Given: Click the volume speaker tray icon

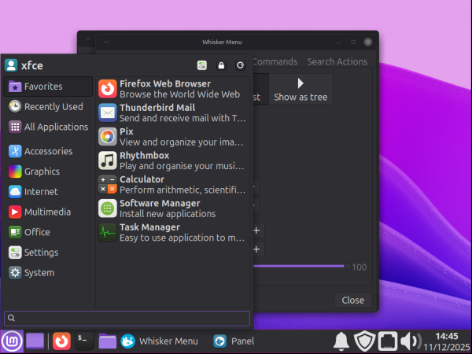Looking at the screenshot, I should [411, 341].
